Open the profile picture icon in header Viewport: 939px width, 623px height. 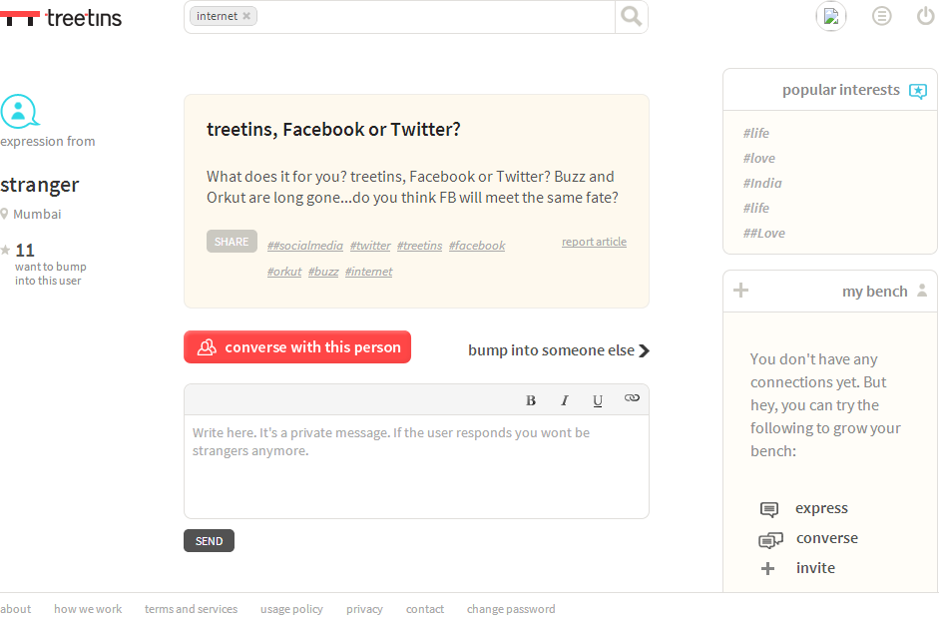tap(831, 16)
